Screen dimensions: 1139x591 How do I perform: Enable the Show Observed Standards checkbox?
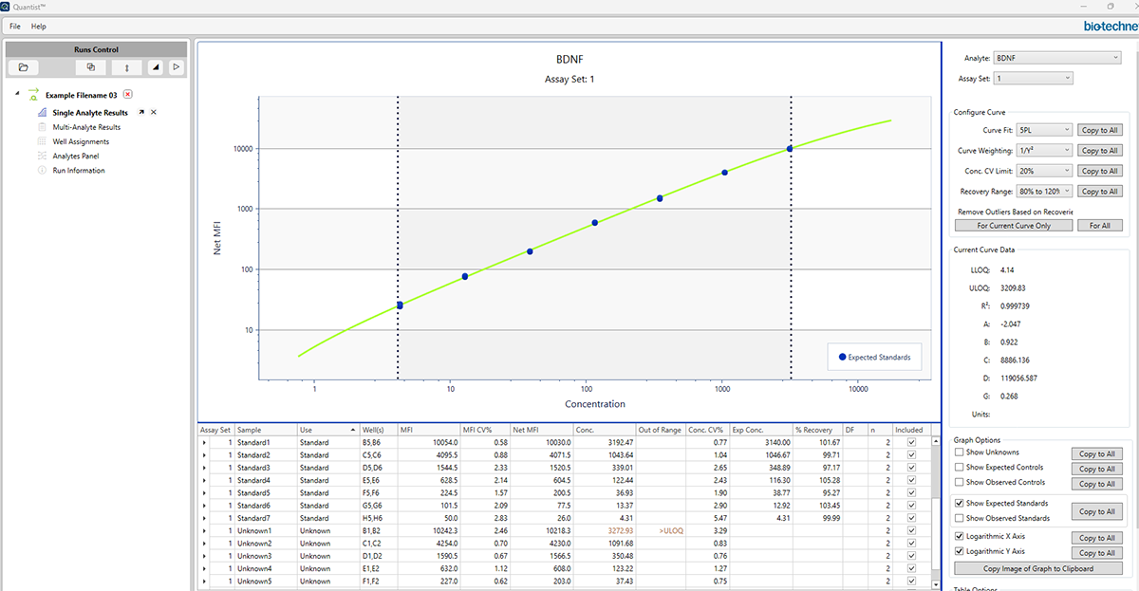(960, 518)
